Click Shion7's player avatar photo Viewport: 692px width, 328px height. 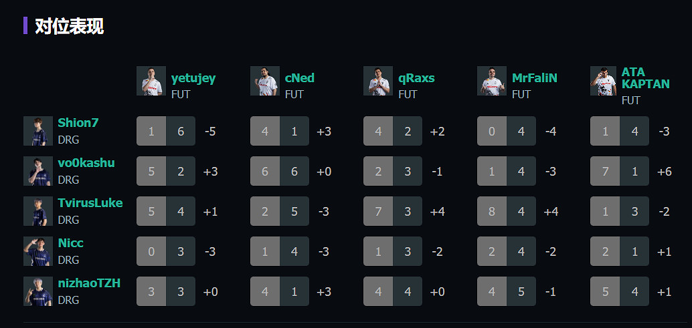[x=37, y=131]
